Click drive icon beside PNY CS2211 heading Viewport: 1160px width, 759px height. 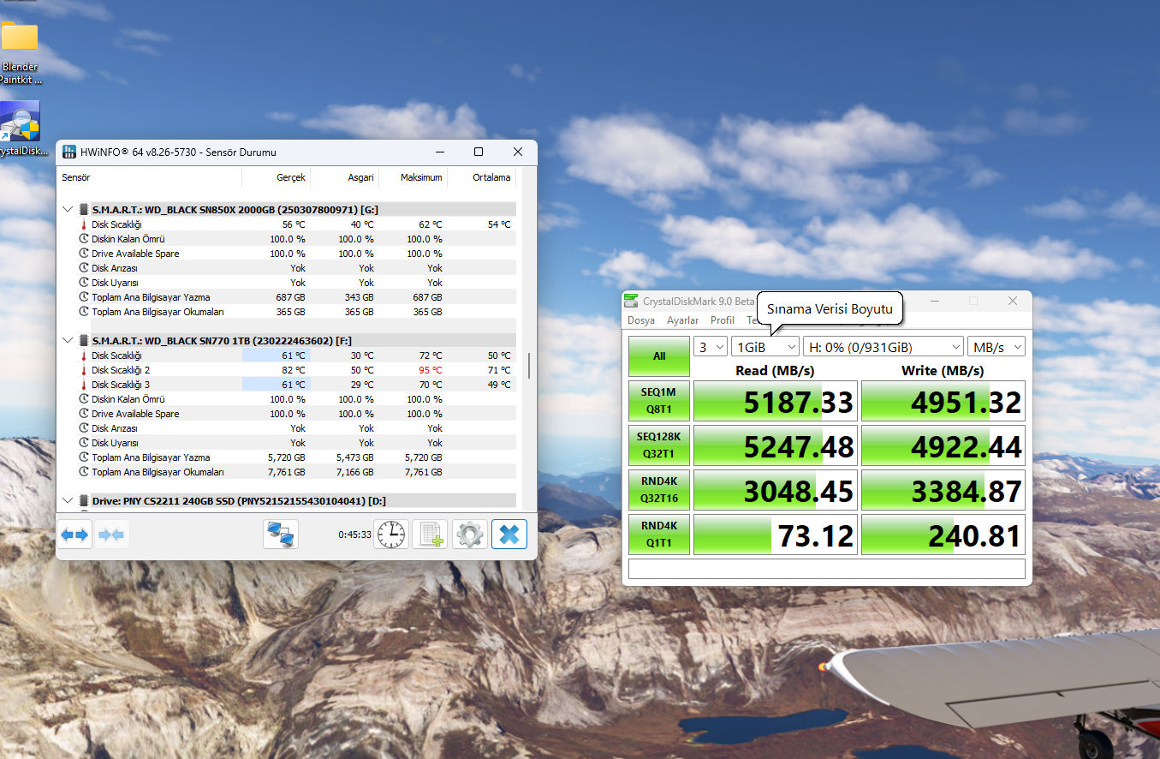[x=83, y=500]
